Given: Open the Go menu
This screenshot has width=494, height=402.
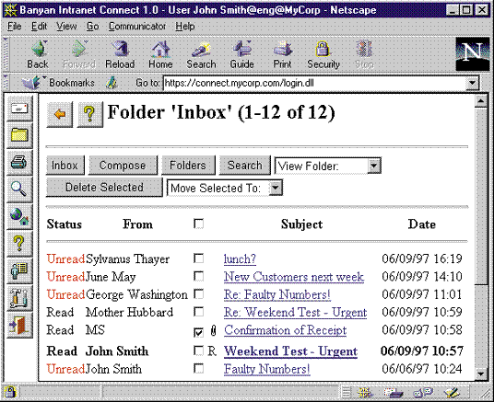Looking at the screenshot, I should [x=92, y=26].
